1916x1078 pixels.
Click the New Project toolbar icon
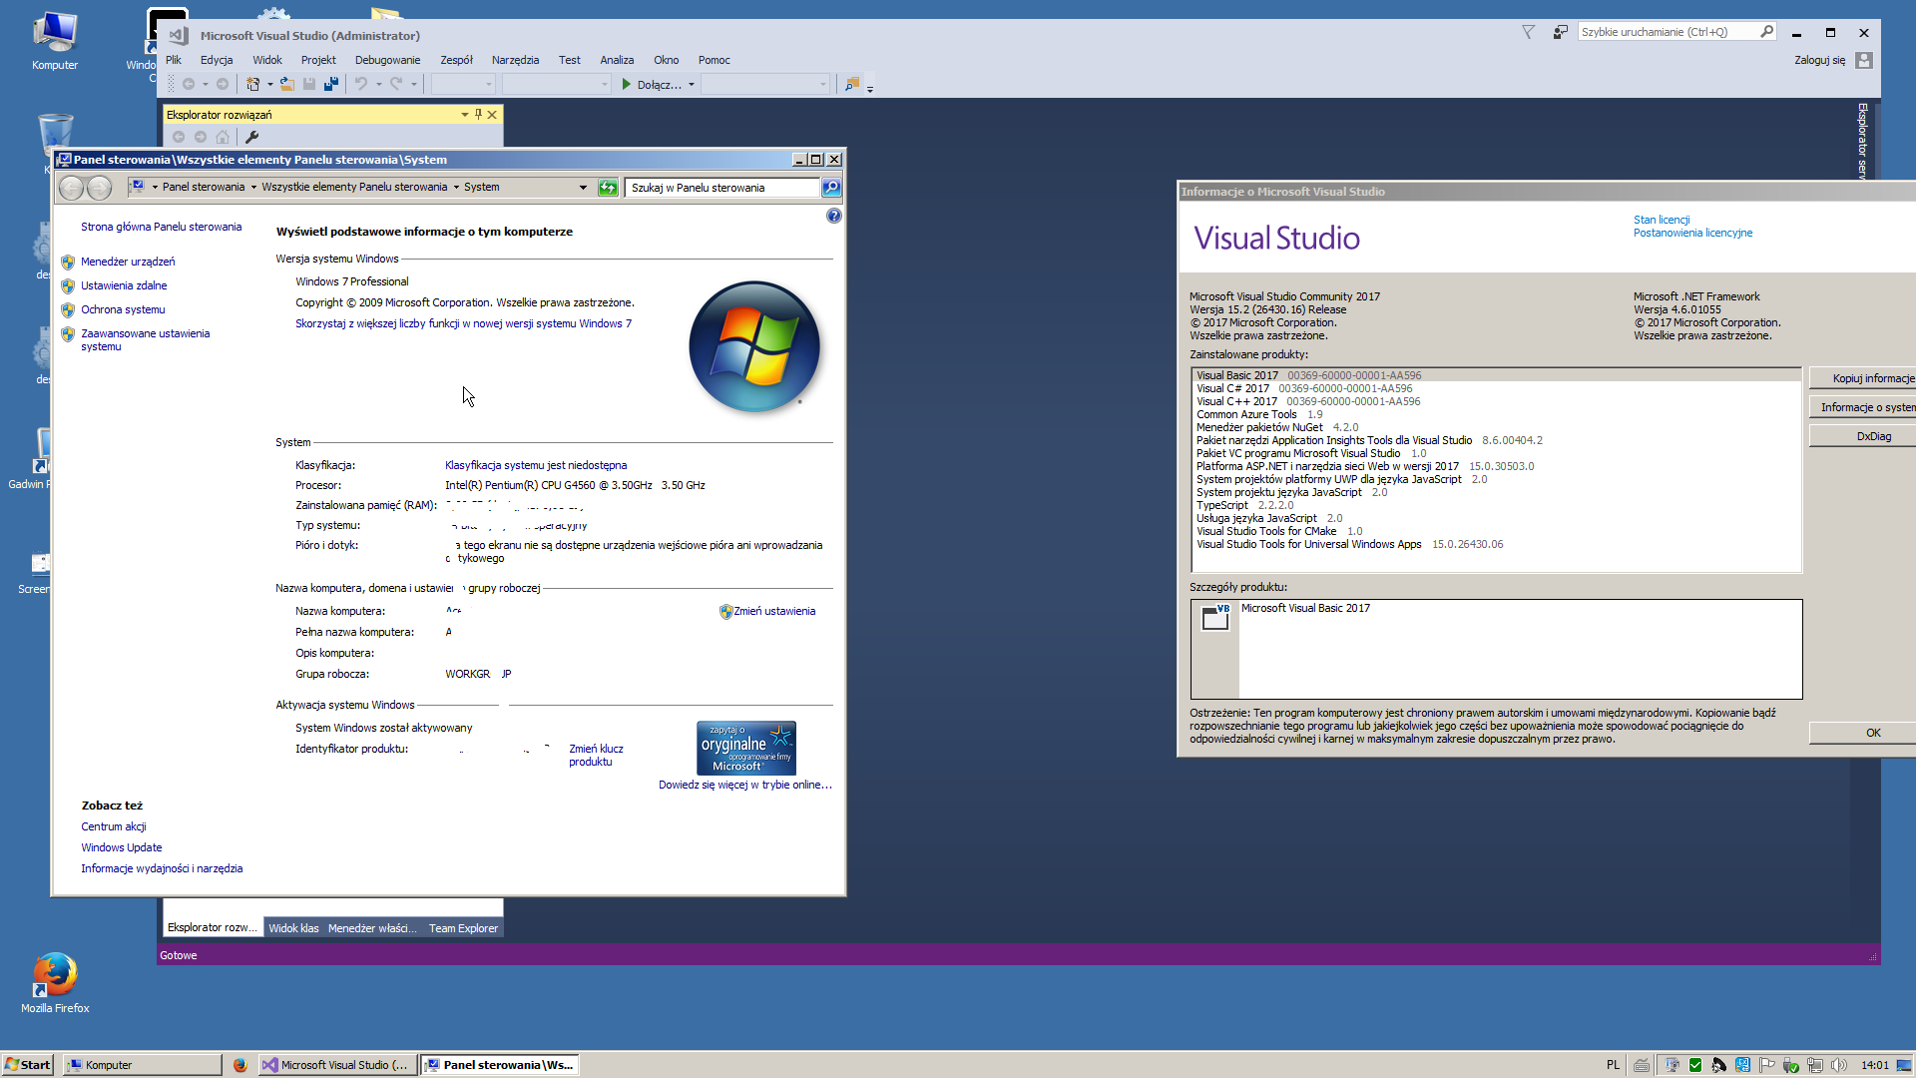[x=252, y=85]
